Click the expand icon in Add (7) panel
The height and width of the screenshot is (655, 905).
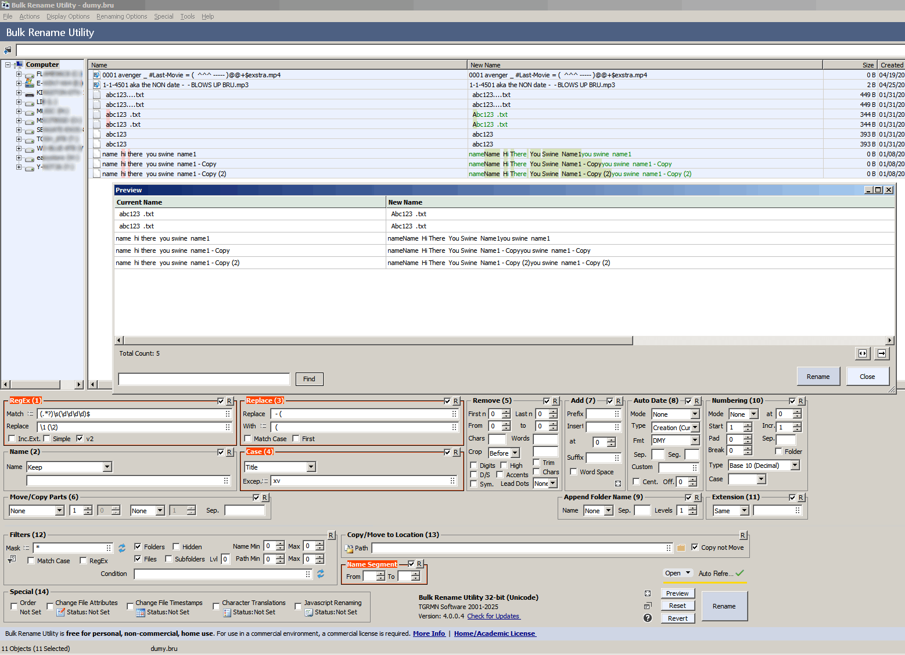point(618,484)
